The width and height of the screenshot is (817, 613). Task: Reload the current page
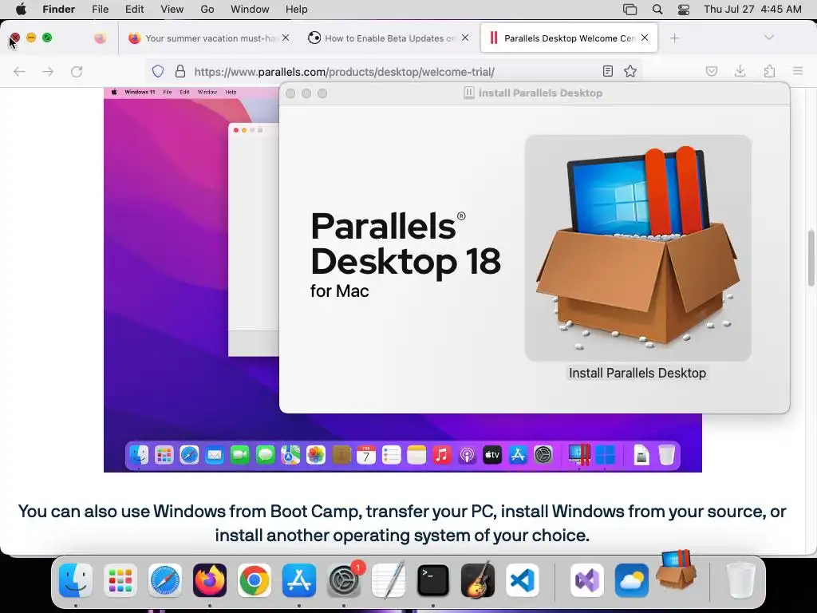[x=77, y=71]
